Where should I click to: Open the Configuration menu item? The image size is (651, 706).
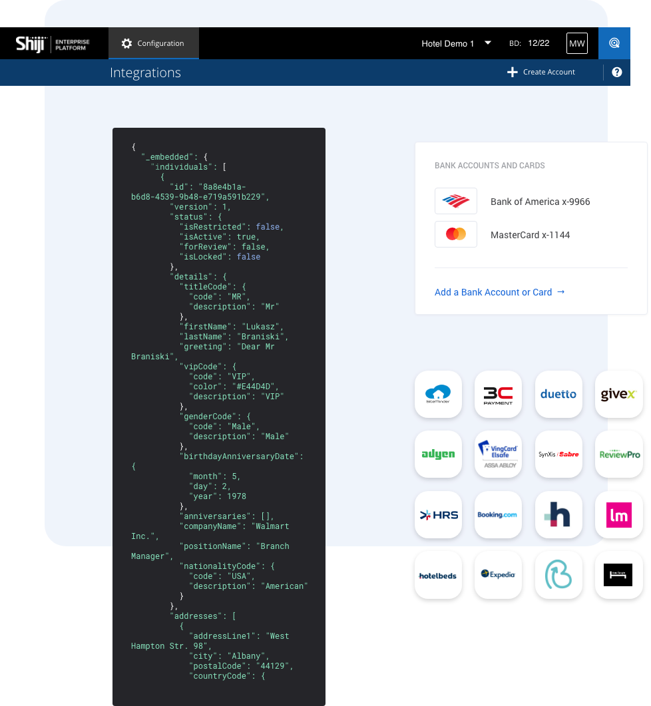click(x=153, y=43)
